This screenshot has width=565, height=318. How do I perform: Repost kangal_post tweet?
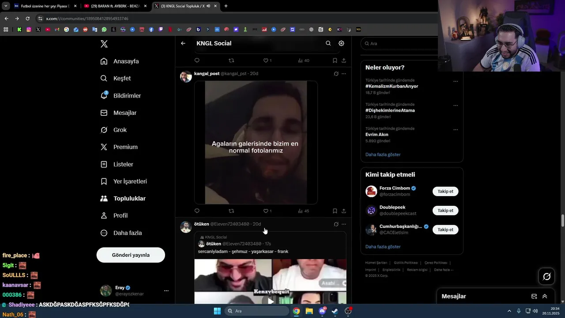coord(231,211)
